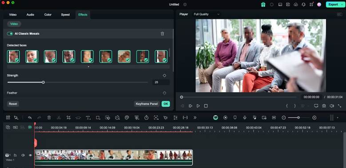Toggle the Strength keyframe diamond
Image resolution: width=346 pixels, height=168 pixels.
pyautogui.click(x=164, y=75)
